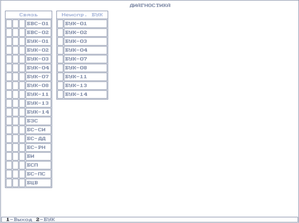This screenshot has width=299, height=223.
Task: Click fault indicator box beside БУК-02 in Неиспр. БУК
Action: [x=60, y=32]
